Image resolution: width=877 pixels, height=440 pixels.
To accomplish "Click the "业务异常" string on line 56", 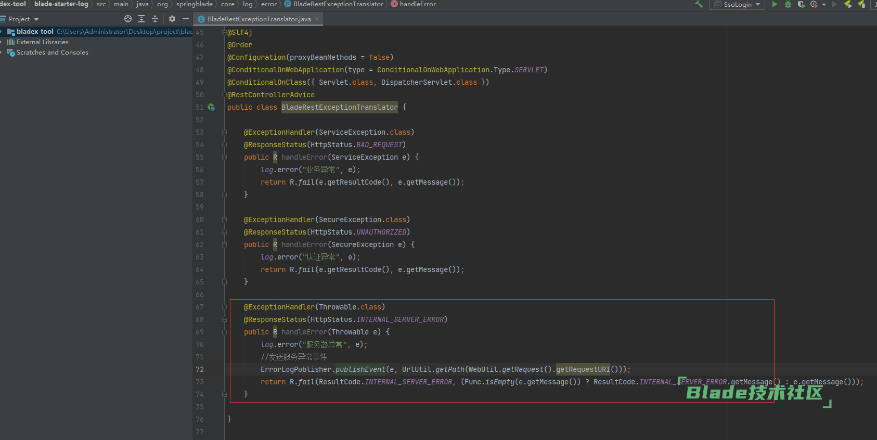I will click(x=320, y=170).
